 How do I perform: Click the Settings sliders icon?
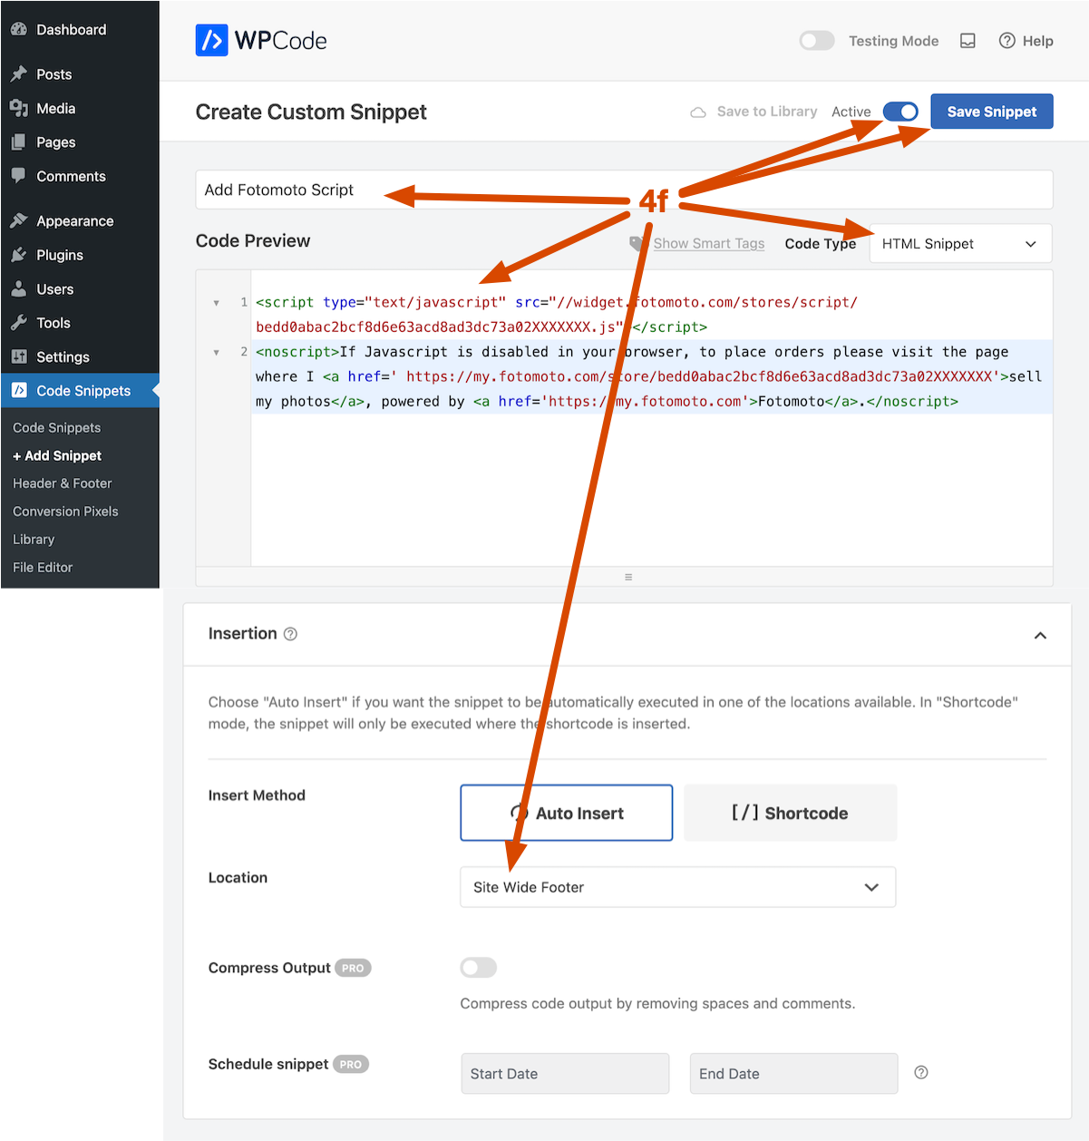[x=18, y=356]
